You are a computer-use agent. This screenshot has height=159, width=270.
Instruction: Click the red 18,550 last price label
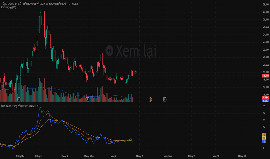266,76
